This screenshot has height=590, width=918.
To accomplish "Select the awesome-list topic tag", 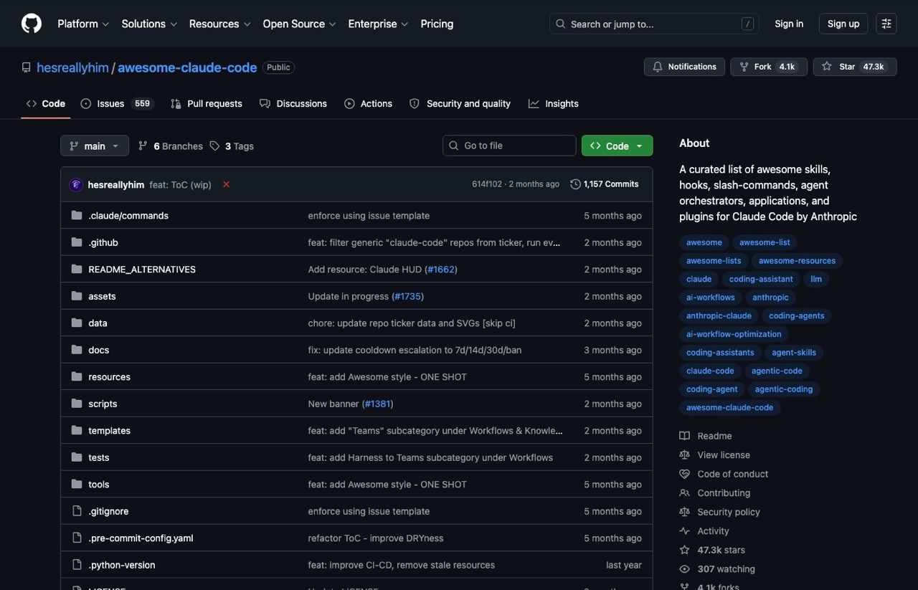I will (765, 242).
